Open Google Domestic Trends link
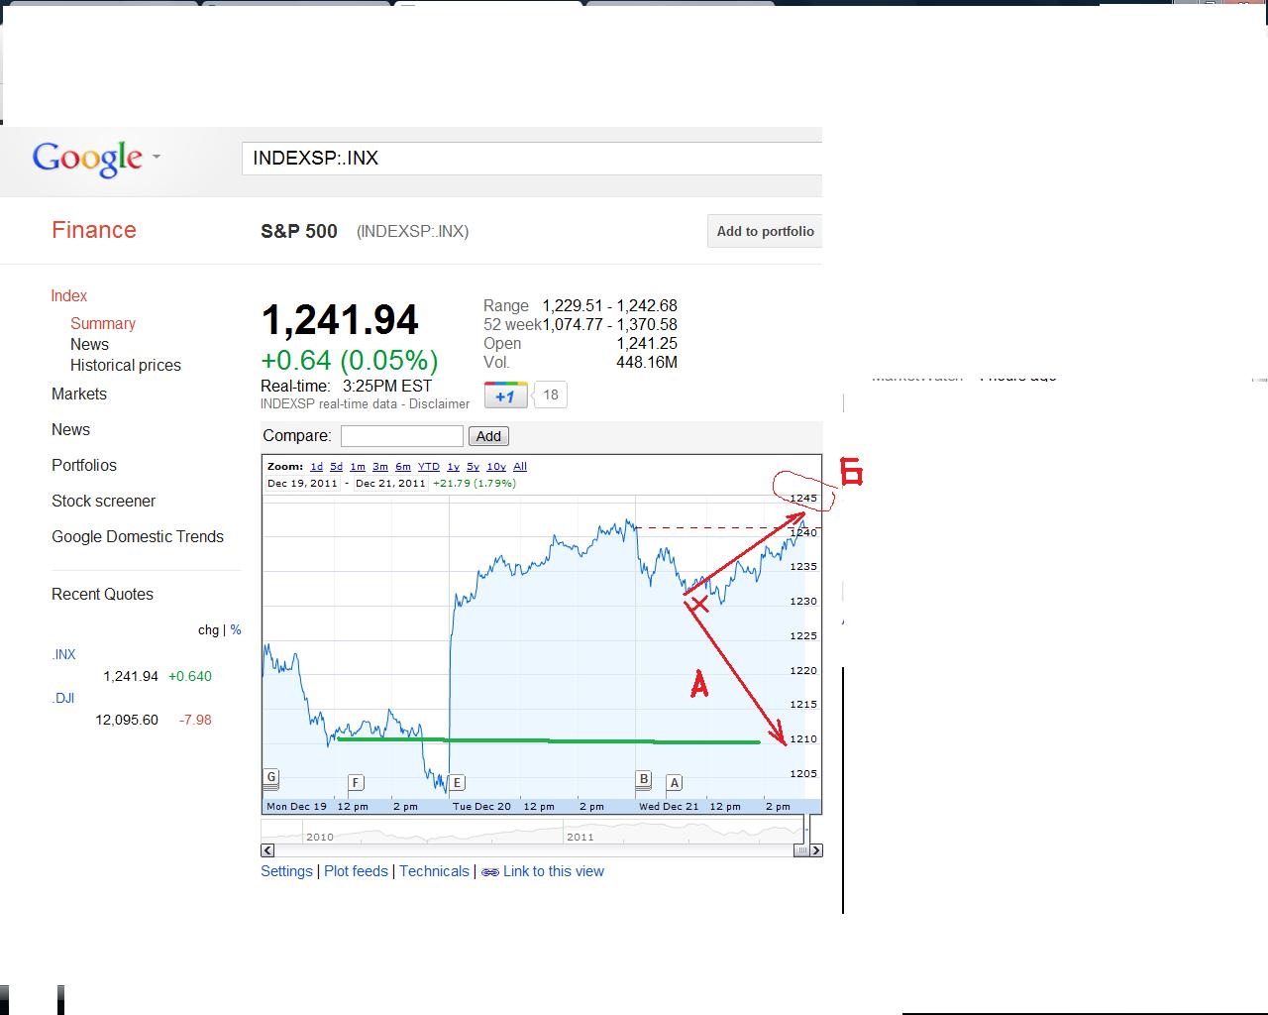1268x1015 pixels. [138, 536]
